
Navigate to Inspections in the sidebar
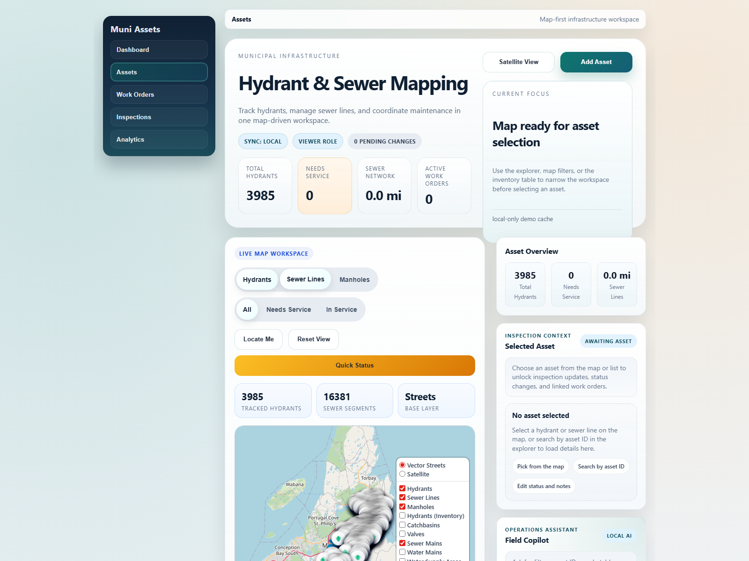159,117
